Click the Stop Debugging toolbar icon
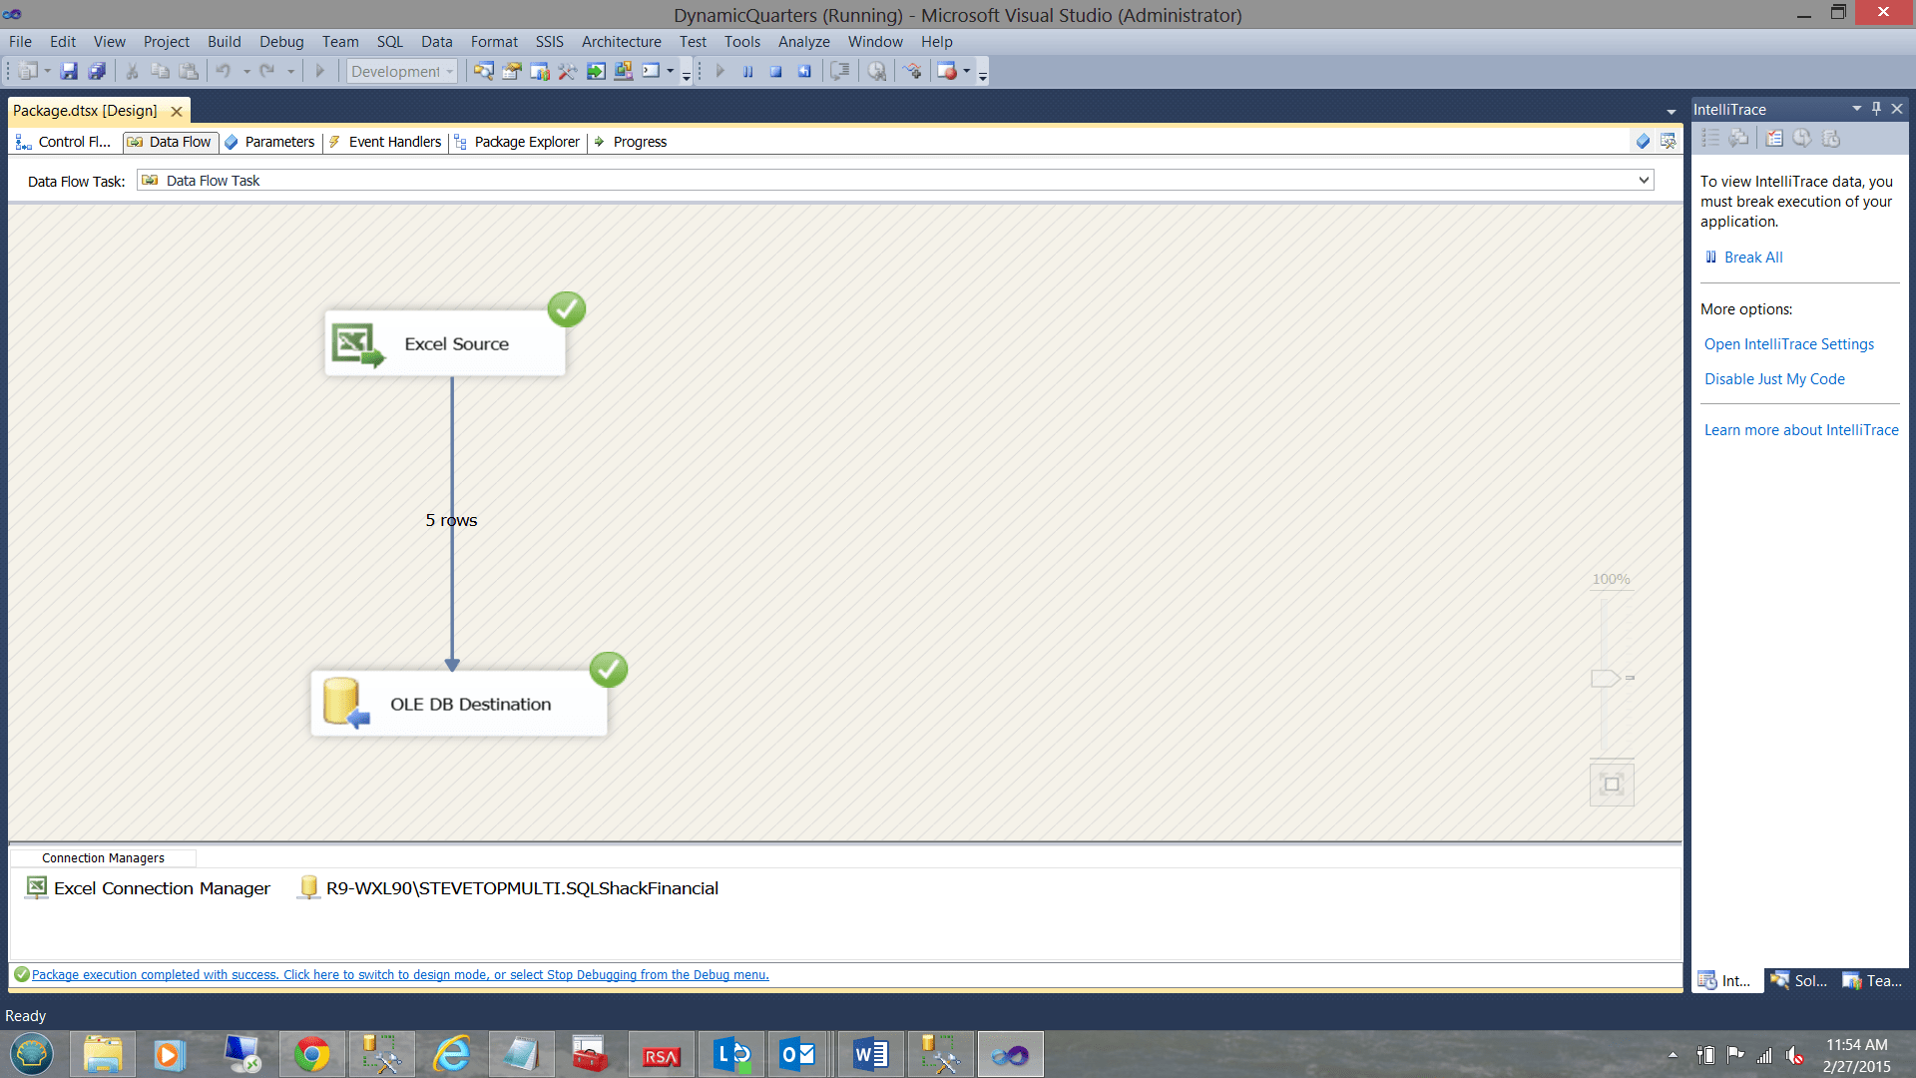The image size is (1916, 1078). [776, 71]
